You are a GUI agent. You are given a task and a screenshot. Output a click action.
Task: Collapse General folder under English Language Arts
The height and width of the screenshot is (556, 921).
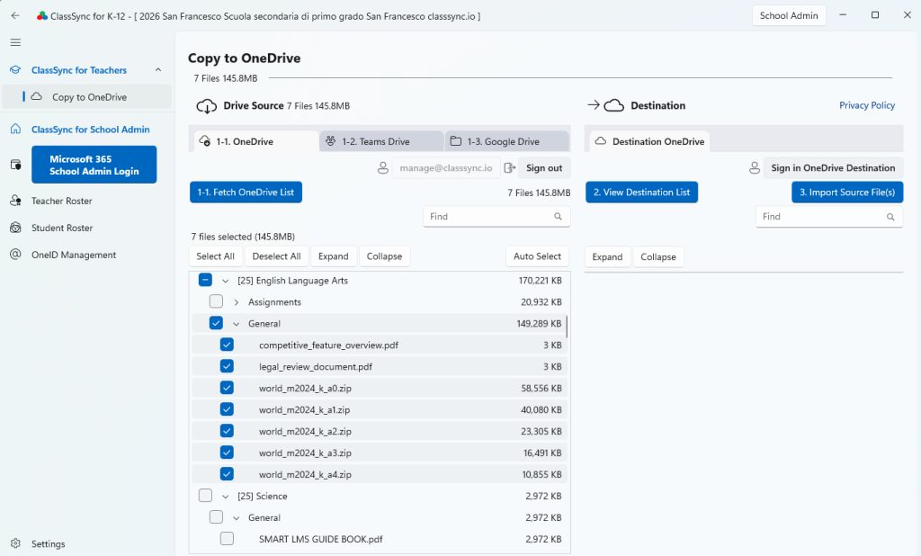click(237, 324)
